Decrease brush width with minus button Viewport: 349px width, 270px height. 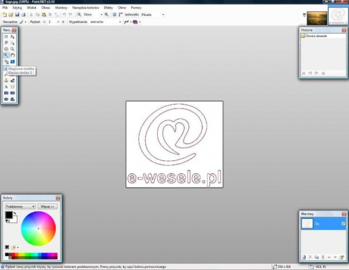[x=44, y=22]
